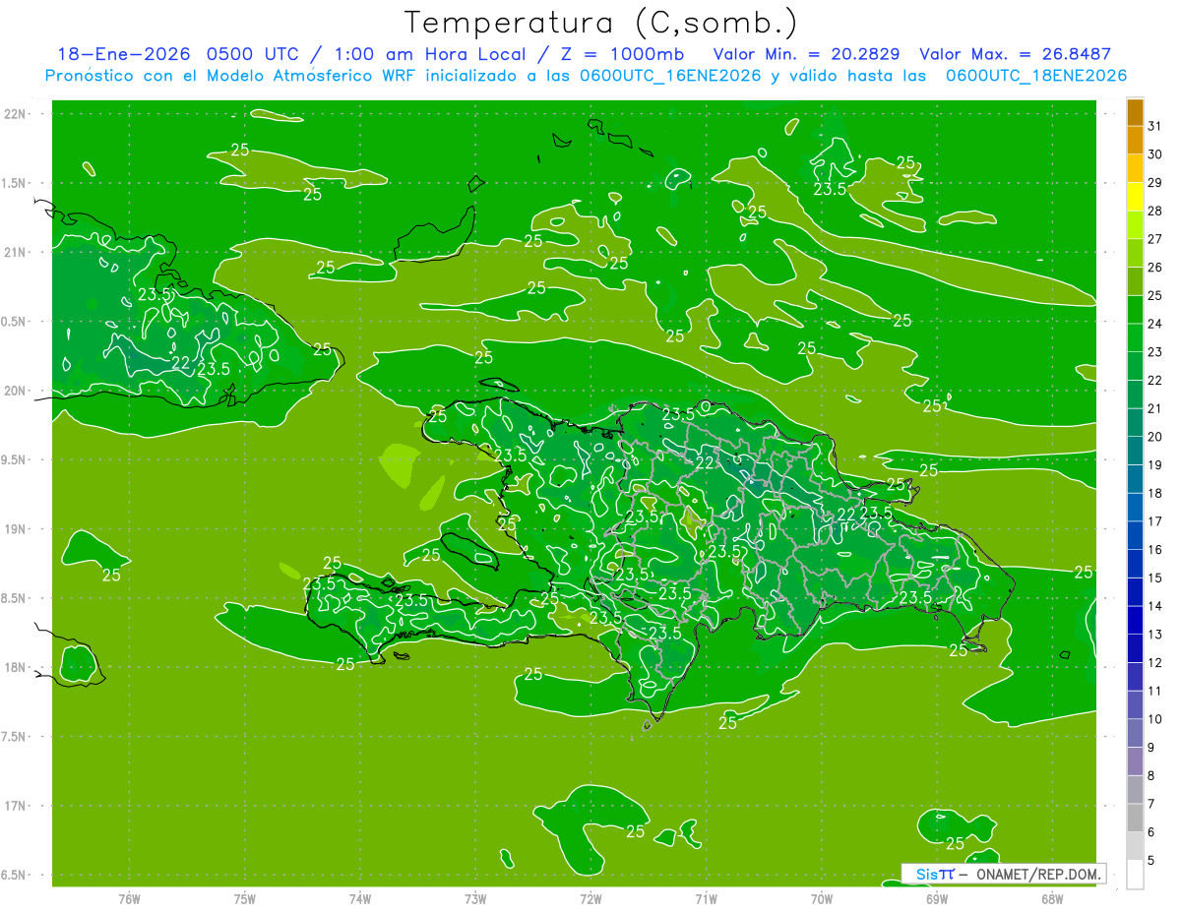Screen dimensions: 1181x912
Task: Select the "Z = 1000mb" level text
Action: [626, 54]
